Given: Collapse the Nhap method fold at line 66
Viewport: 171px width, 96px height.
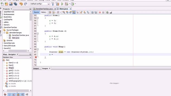Looking at the screenshot, I should pos(38,49).
